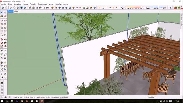Viewport: 183px width, 103px height.
Task: Choose the Offset tool
Action: 5,46
